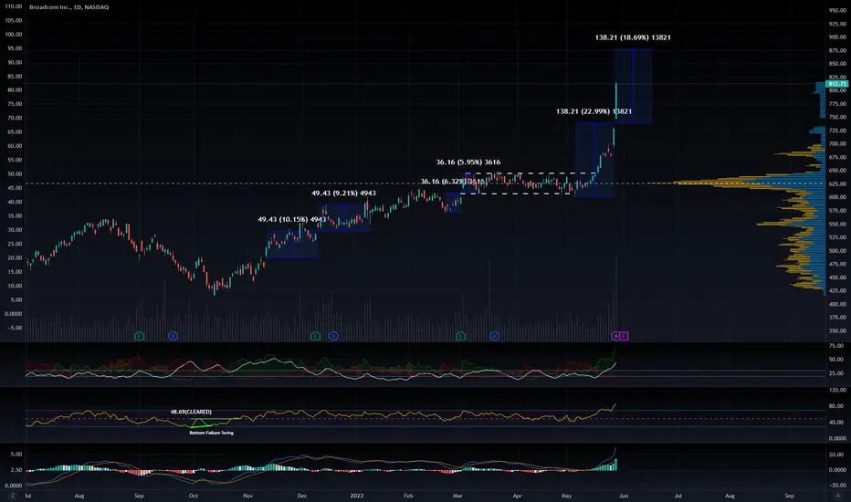Click the dividend marker after December earnings
This screenshot has width=851, height=502.
[x=333, y=336]
